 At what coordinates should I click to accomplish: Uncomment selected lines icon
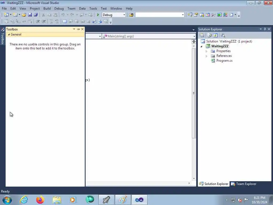coord(57,21)
